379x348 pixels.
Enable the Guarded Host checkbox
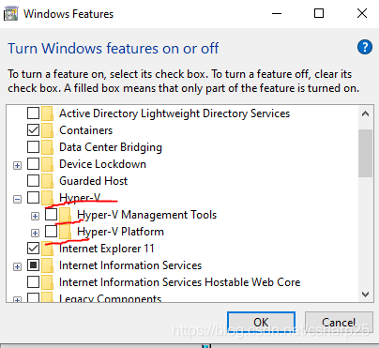(x=33, y=181)
